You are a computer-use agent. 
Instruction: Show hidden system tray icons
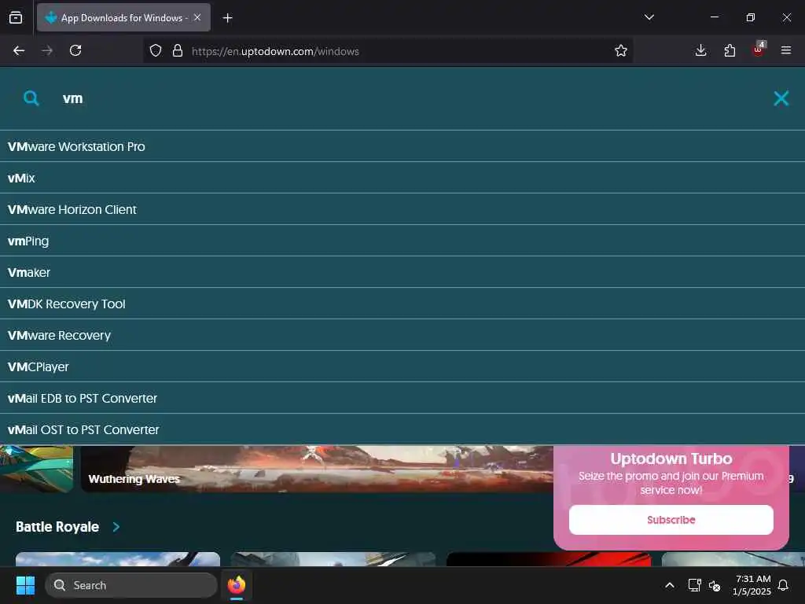670,585
